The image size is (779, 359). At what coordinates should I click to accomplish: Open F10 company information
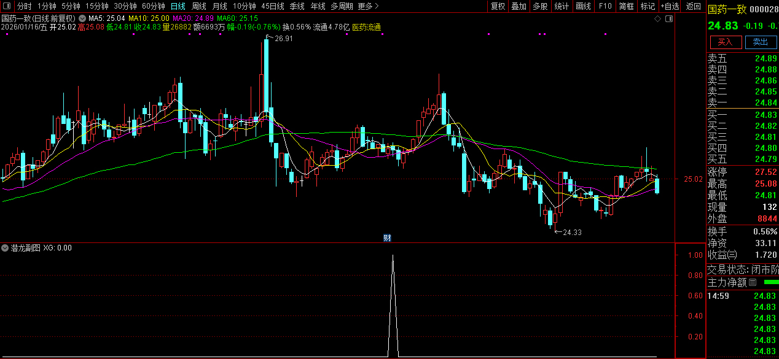[x=605, y=6]
